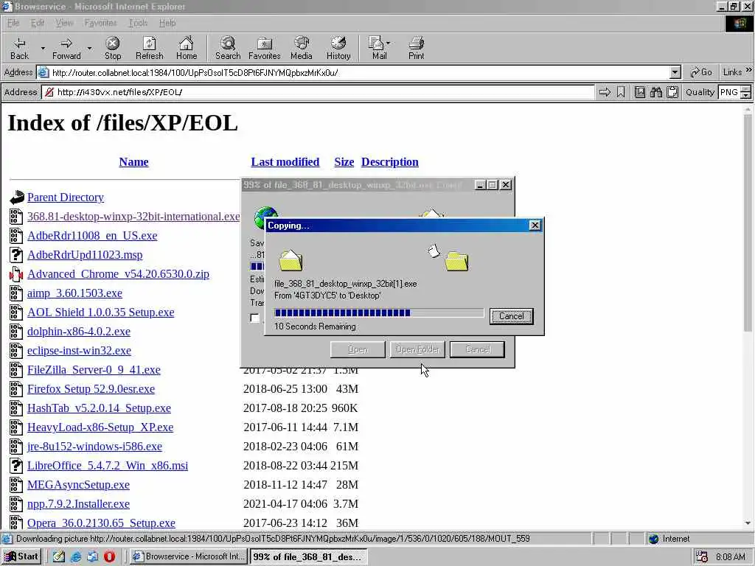Close the Copying dialog with X

pos(535,226)
